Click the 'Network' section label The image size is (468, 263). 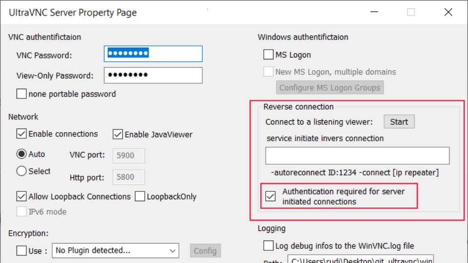(x=23, y=117)
